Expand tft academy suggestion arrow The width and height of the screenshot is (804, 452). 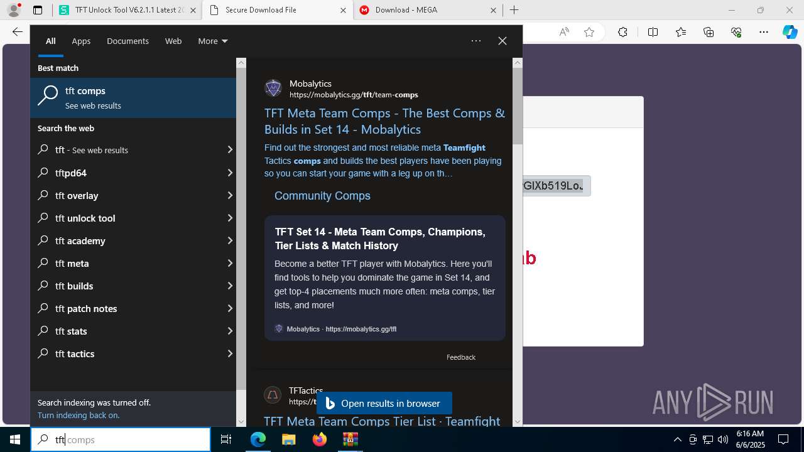tap(230, 240)
